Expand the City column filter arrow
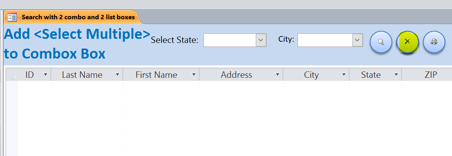 click(x=343, y=75)
